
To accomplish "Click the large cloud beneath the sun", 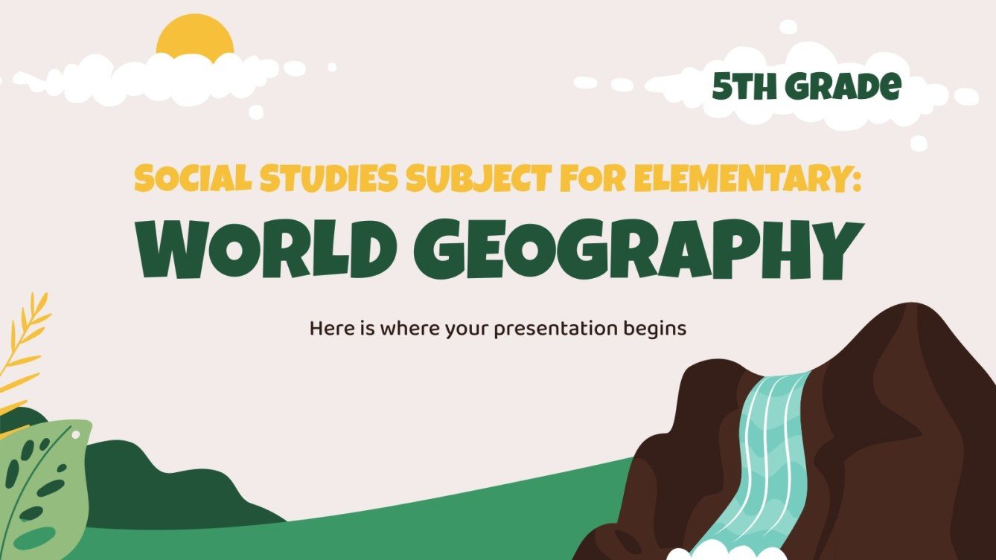I will pos(190,82).
